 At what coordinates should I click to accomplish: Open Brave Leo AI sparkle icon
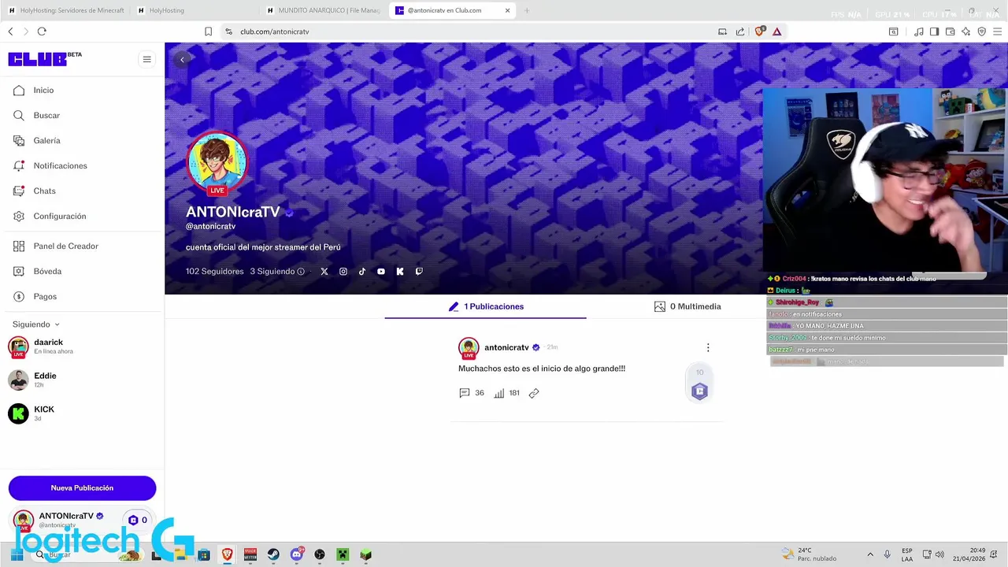click(x=966, y=31)
